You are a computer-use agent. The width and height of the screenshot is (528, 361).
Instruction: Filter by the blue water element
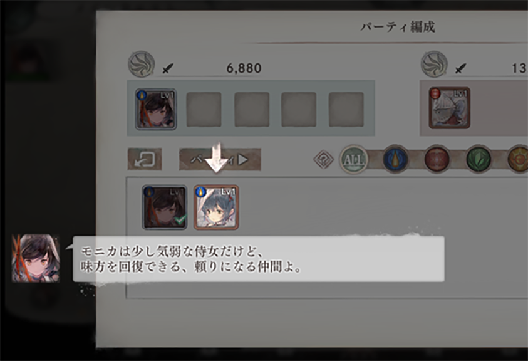pyautogui.click(x=395, y=159)
